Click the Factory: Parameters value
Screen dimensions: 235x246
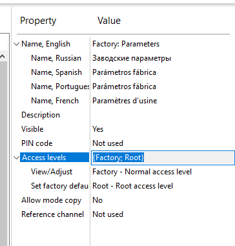(x=126, y=44)
